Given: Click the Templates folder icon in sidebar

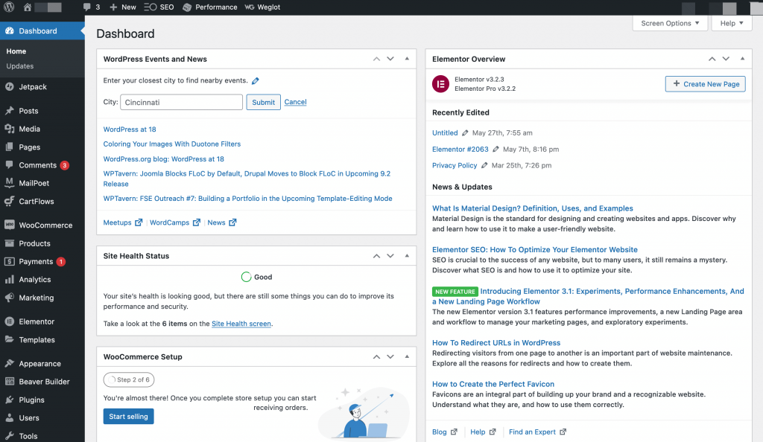Looking at the screenshot, I should click(x=9, y=339).
